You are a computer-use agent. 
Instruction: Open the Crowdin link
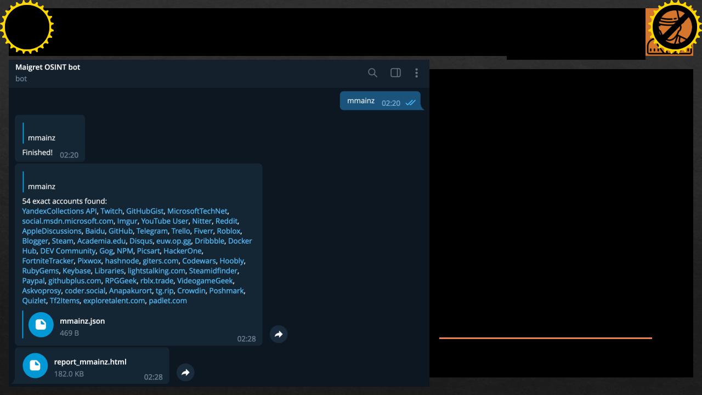pyautogui.click(x=191, y=290)
